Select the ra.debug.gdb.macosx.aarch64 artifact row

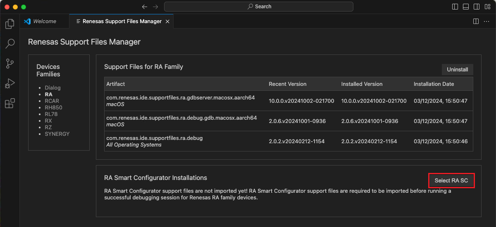click(x=289, y=121)
